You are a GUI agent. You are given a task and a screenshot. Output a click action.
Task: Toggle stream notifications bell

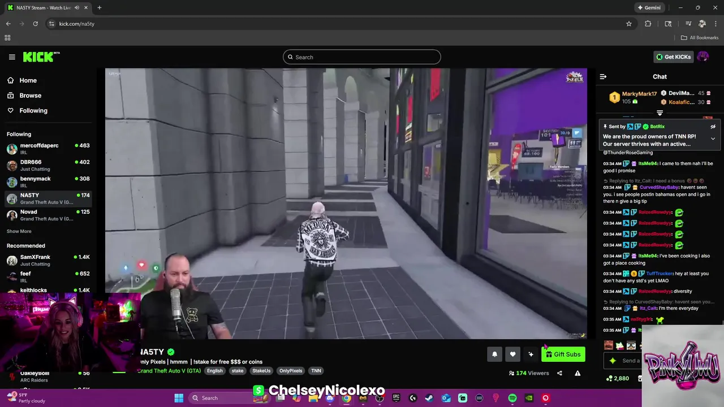click(494, 354)
